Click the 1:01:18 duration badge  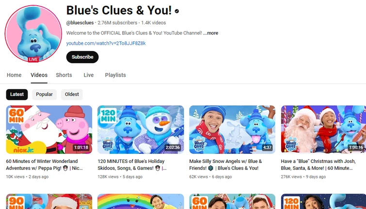point(81,147)
